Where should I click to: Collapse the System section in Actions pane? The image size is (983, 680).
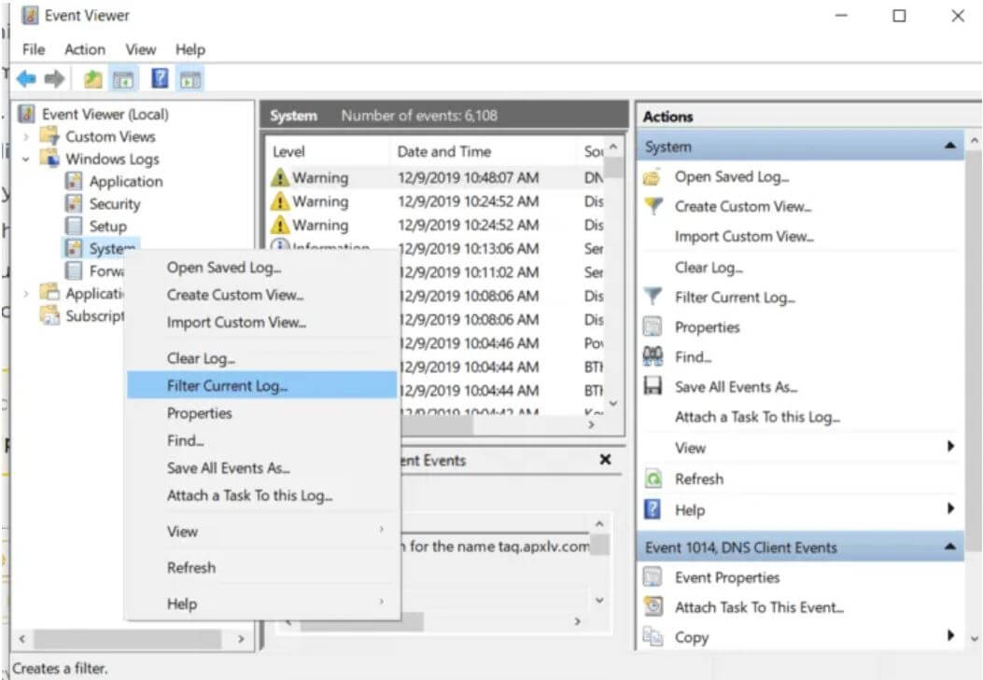(949, 146)
